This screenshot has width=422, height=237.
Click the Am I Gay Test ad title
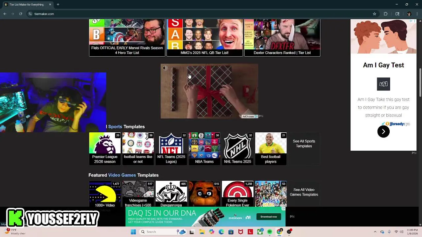[x=383, y=65]
